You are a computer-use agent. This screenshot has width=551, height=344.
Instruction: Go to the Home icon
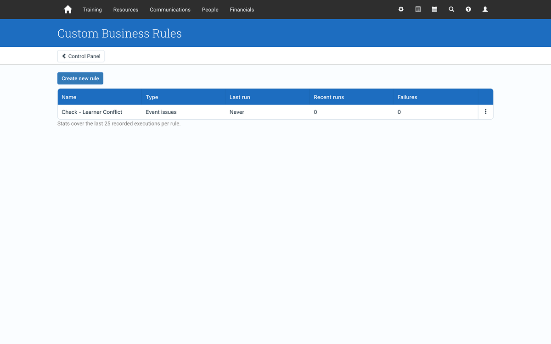click(68, 10)
